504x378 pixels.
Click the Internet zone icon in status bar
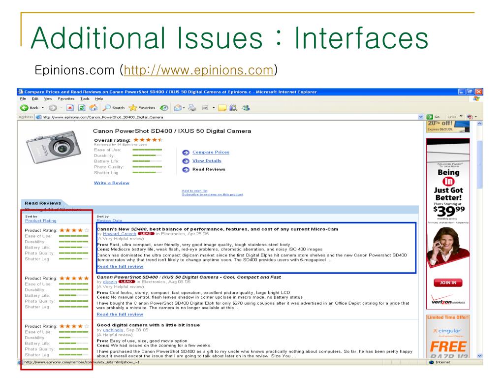coord(431,362)
